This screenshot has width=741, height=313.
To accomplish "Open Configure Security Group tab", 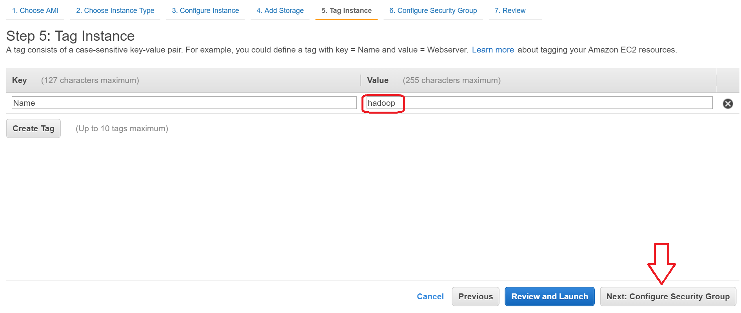I will click(x=433, y=11).
